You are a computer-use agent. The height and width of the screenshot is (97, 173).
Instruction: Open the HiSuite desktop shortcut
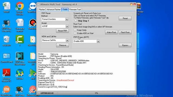(x=20, y=74)
